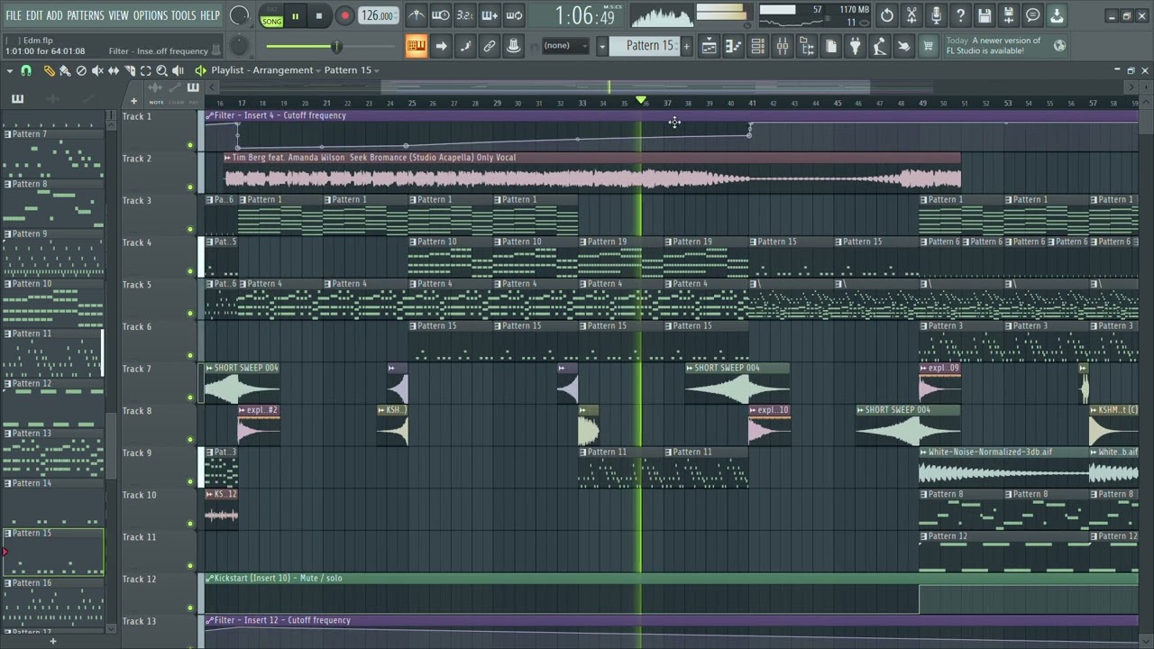Open the content shop cart icon
The height and width of the screenshot is (649, 1154).
[x=928, y=46]
